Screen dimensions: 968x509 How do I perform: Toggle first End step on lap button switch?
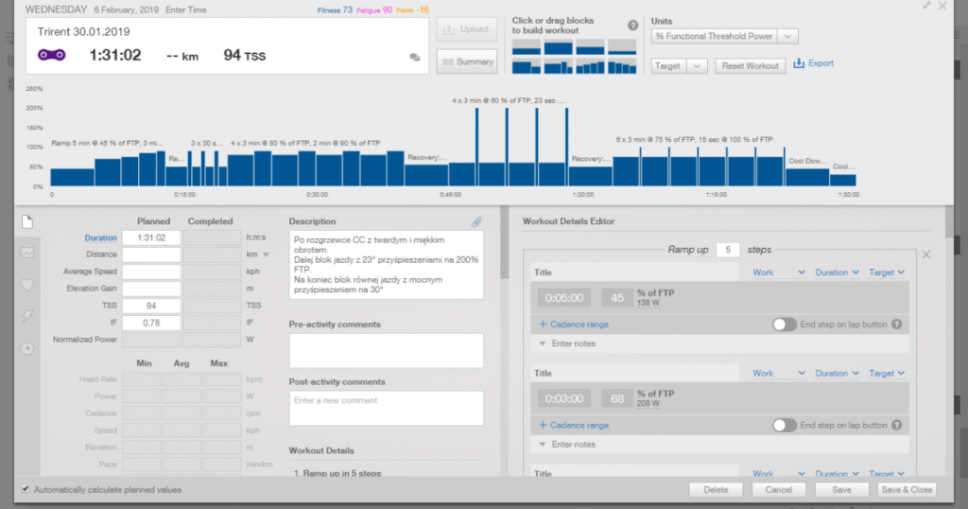784,324
